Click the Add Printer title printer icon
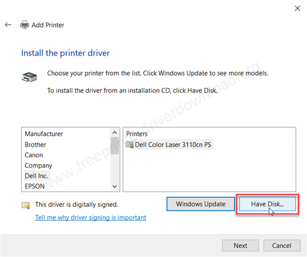Viewport: 307px width, 257px height. coord(25,25)
